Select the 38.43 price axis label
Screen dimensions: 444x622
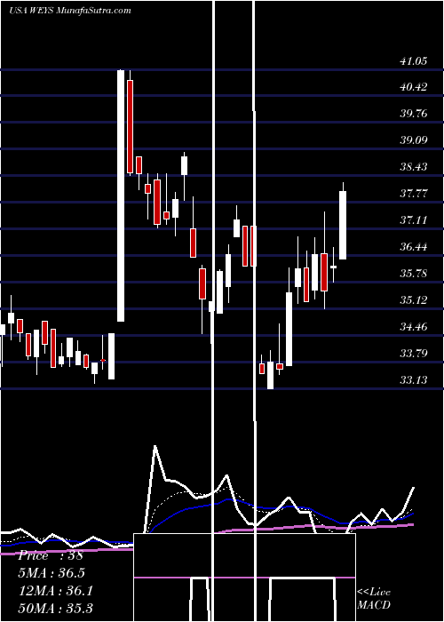pyautogui.click(x=413, y=167)
